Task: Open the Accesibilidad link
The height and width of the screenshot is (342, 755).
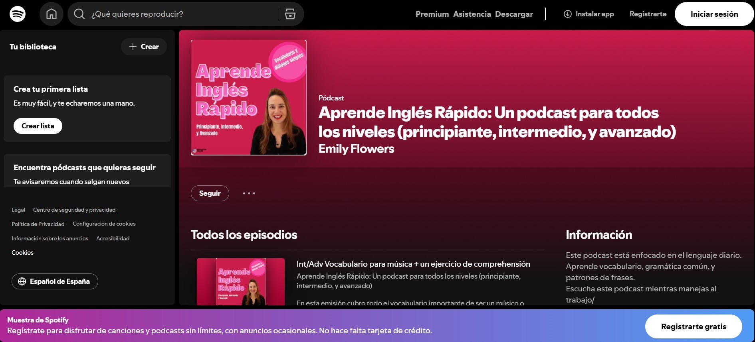Action: [113, 238]
